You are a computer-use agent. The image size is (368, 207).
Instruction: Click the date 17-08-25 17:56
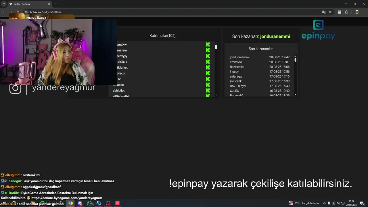pos(279,72)
